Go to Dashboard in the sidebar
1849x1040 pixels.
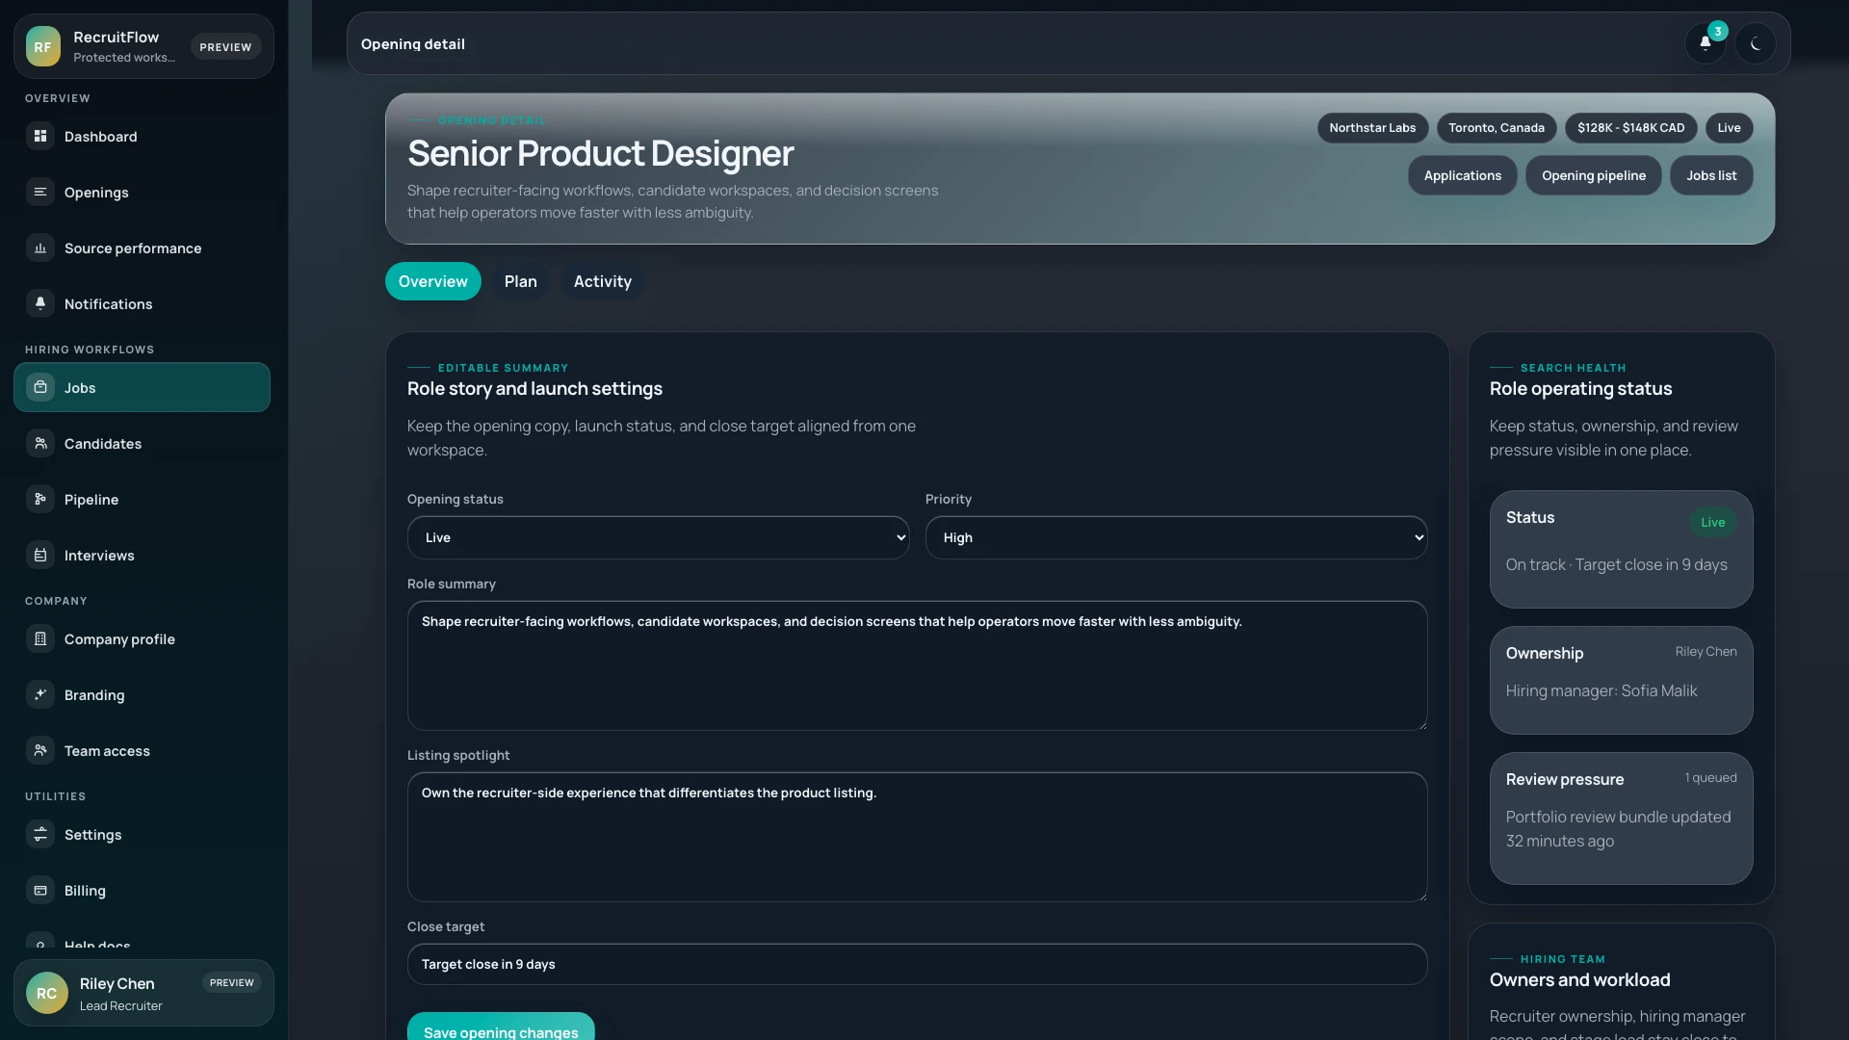[x=142, y=137]
